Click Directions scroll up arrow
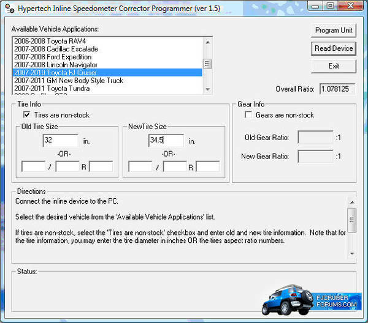Image resolution: width=368 pixels, height=323 pixels. pos(352,202)
